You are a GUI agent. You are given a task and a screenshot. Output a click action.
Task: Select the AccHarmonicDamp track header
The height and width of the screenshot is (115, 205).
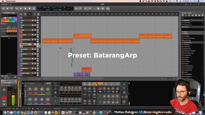click(x=26, y=40)
